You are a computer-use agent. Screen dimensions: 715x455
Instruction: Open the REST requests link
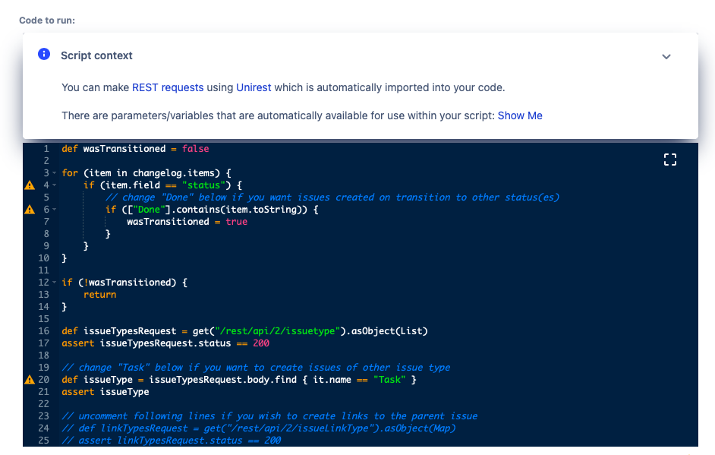(168, 87)
